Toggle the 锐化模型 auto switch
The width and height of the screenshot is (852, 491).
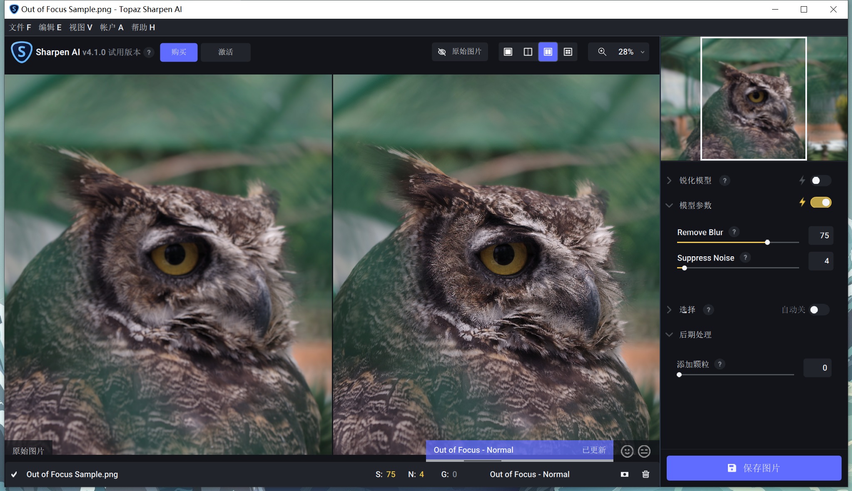click(x=820, y=181)
